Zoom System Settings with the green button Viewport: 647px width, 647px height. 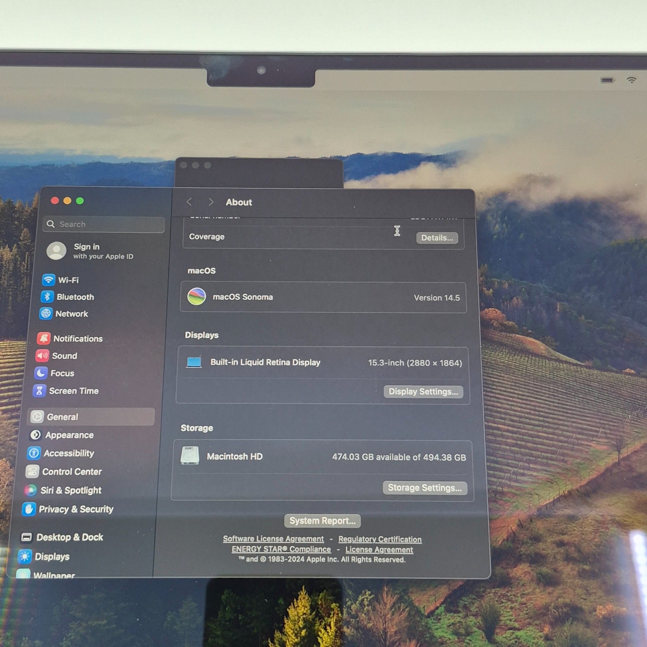tap(80, 201)
